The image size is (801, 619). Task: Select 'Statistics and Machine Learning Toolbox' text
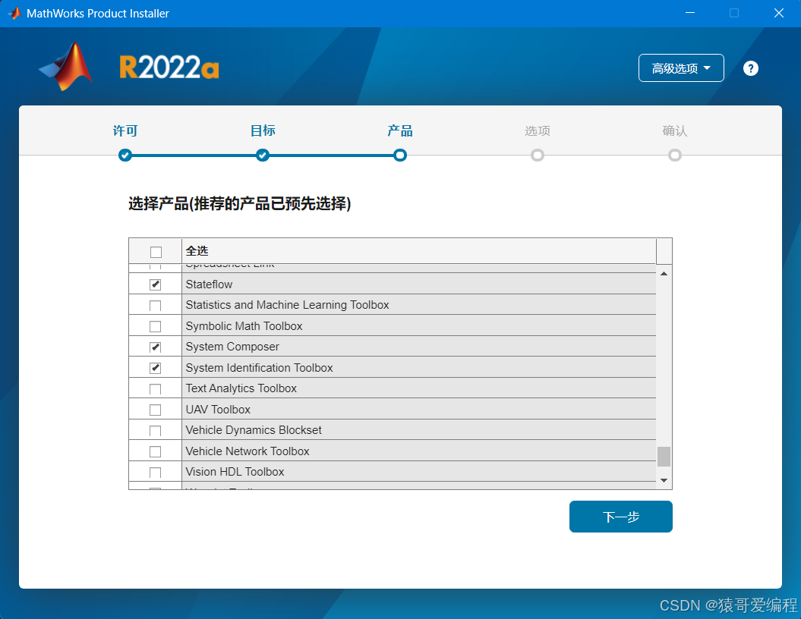point(287,305)
